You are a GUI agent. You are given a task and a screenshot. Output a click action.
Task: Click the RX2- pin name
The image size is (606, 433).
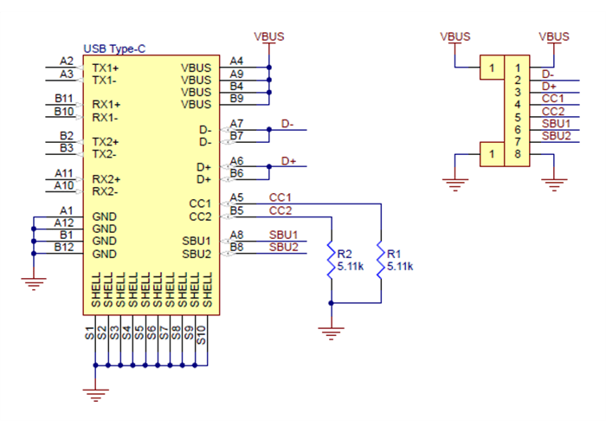point(105,191)
